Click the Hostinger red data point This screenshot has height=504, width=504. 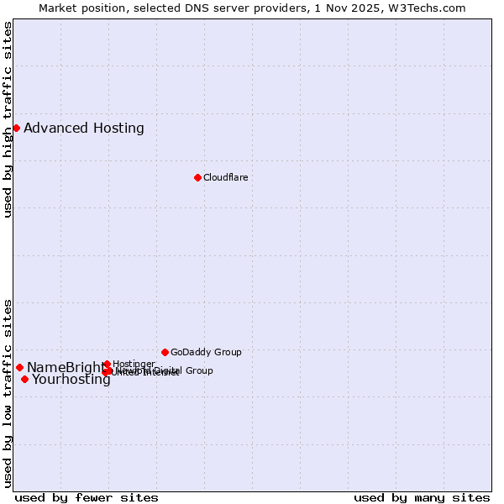pos(107,364)
